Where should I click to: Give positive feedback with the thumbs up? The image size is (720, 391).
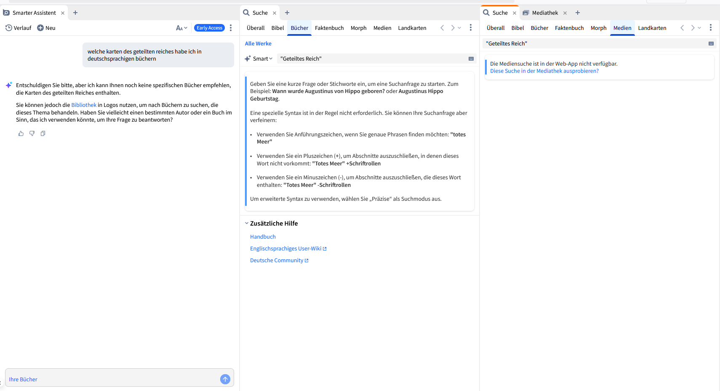[x=21, y=133]
